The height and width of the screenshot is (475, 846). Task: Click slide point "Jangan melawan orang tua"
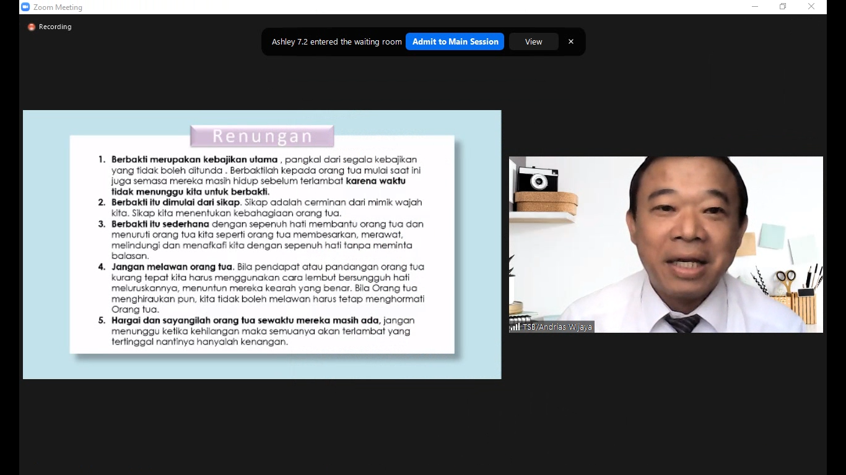click(172, 267)
